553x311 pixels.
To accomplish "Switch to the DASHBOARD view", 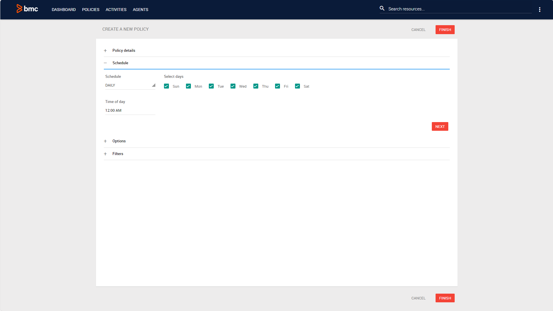I will point(64,10).
